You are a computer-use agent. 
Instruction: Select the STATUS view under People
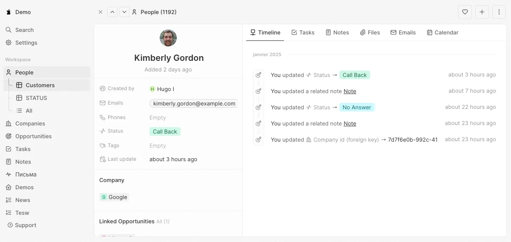[x=36, y=98]
